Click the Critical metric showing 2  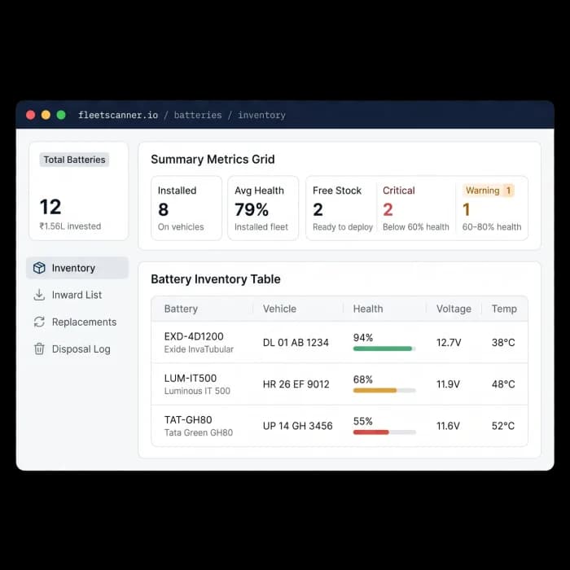click(x=416, y=208)
